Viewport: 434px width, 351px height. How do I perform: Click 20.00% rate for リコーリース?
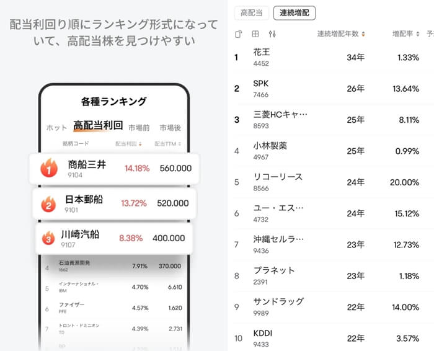pos(404,182)
